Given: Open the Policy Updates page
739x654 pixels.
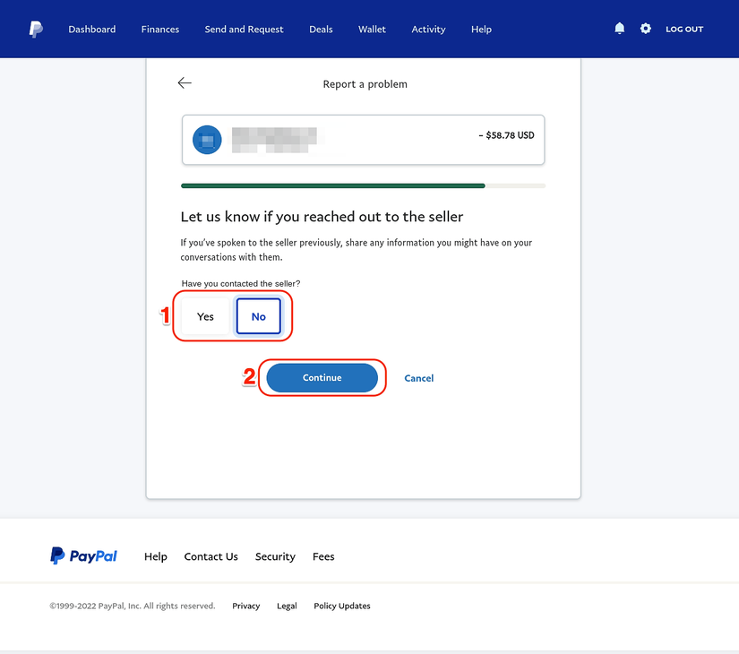Looking at the screenshot, I should (341, 606).
